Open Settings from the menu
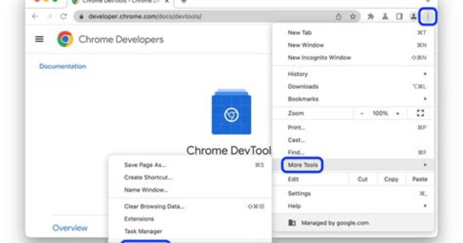 [x=353, y=193]
